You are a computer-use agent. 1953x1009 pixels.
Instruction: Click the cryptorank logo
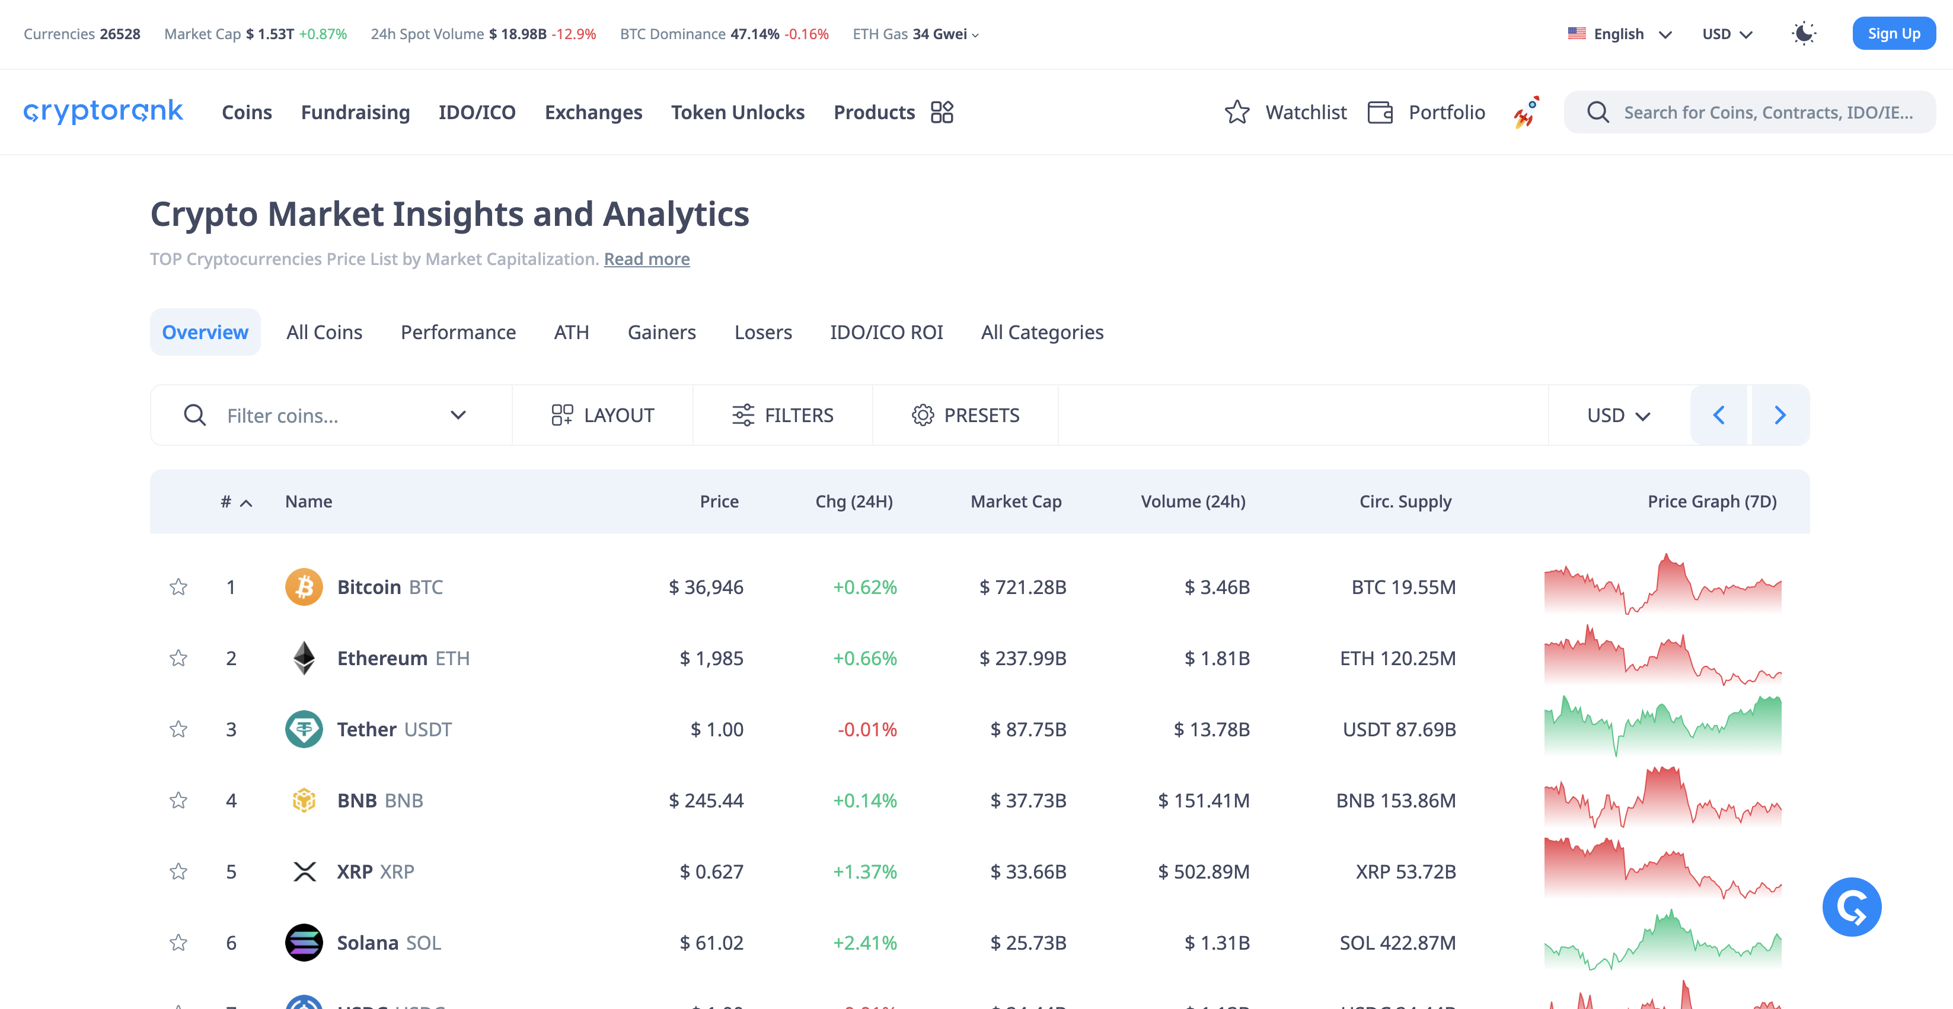coord(103,111)
